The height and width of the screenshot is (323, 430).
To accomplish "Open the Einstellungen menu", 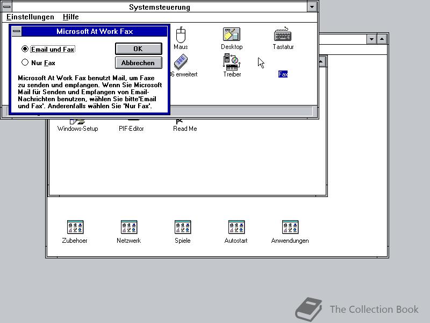I will [30, 17].
